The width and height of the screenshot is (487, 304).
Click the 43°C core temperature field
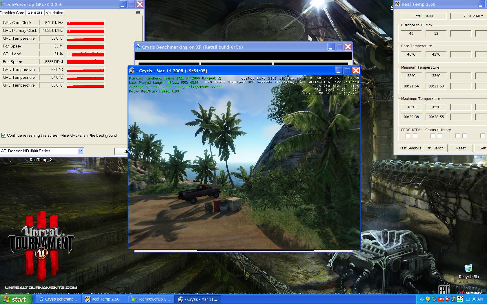point(436,54)
